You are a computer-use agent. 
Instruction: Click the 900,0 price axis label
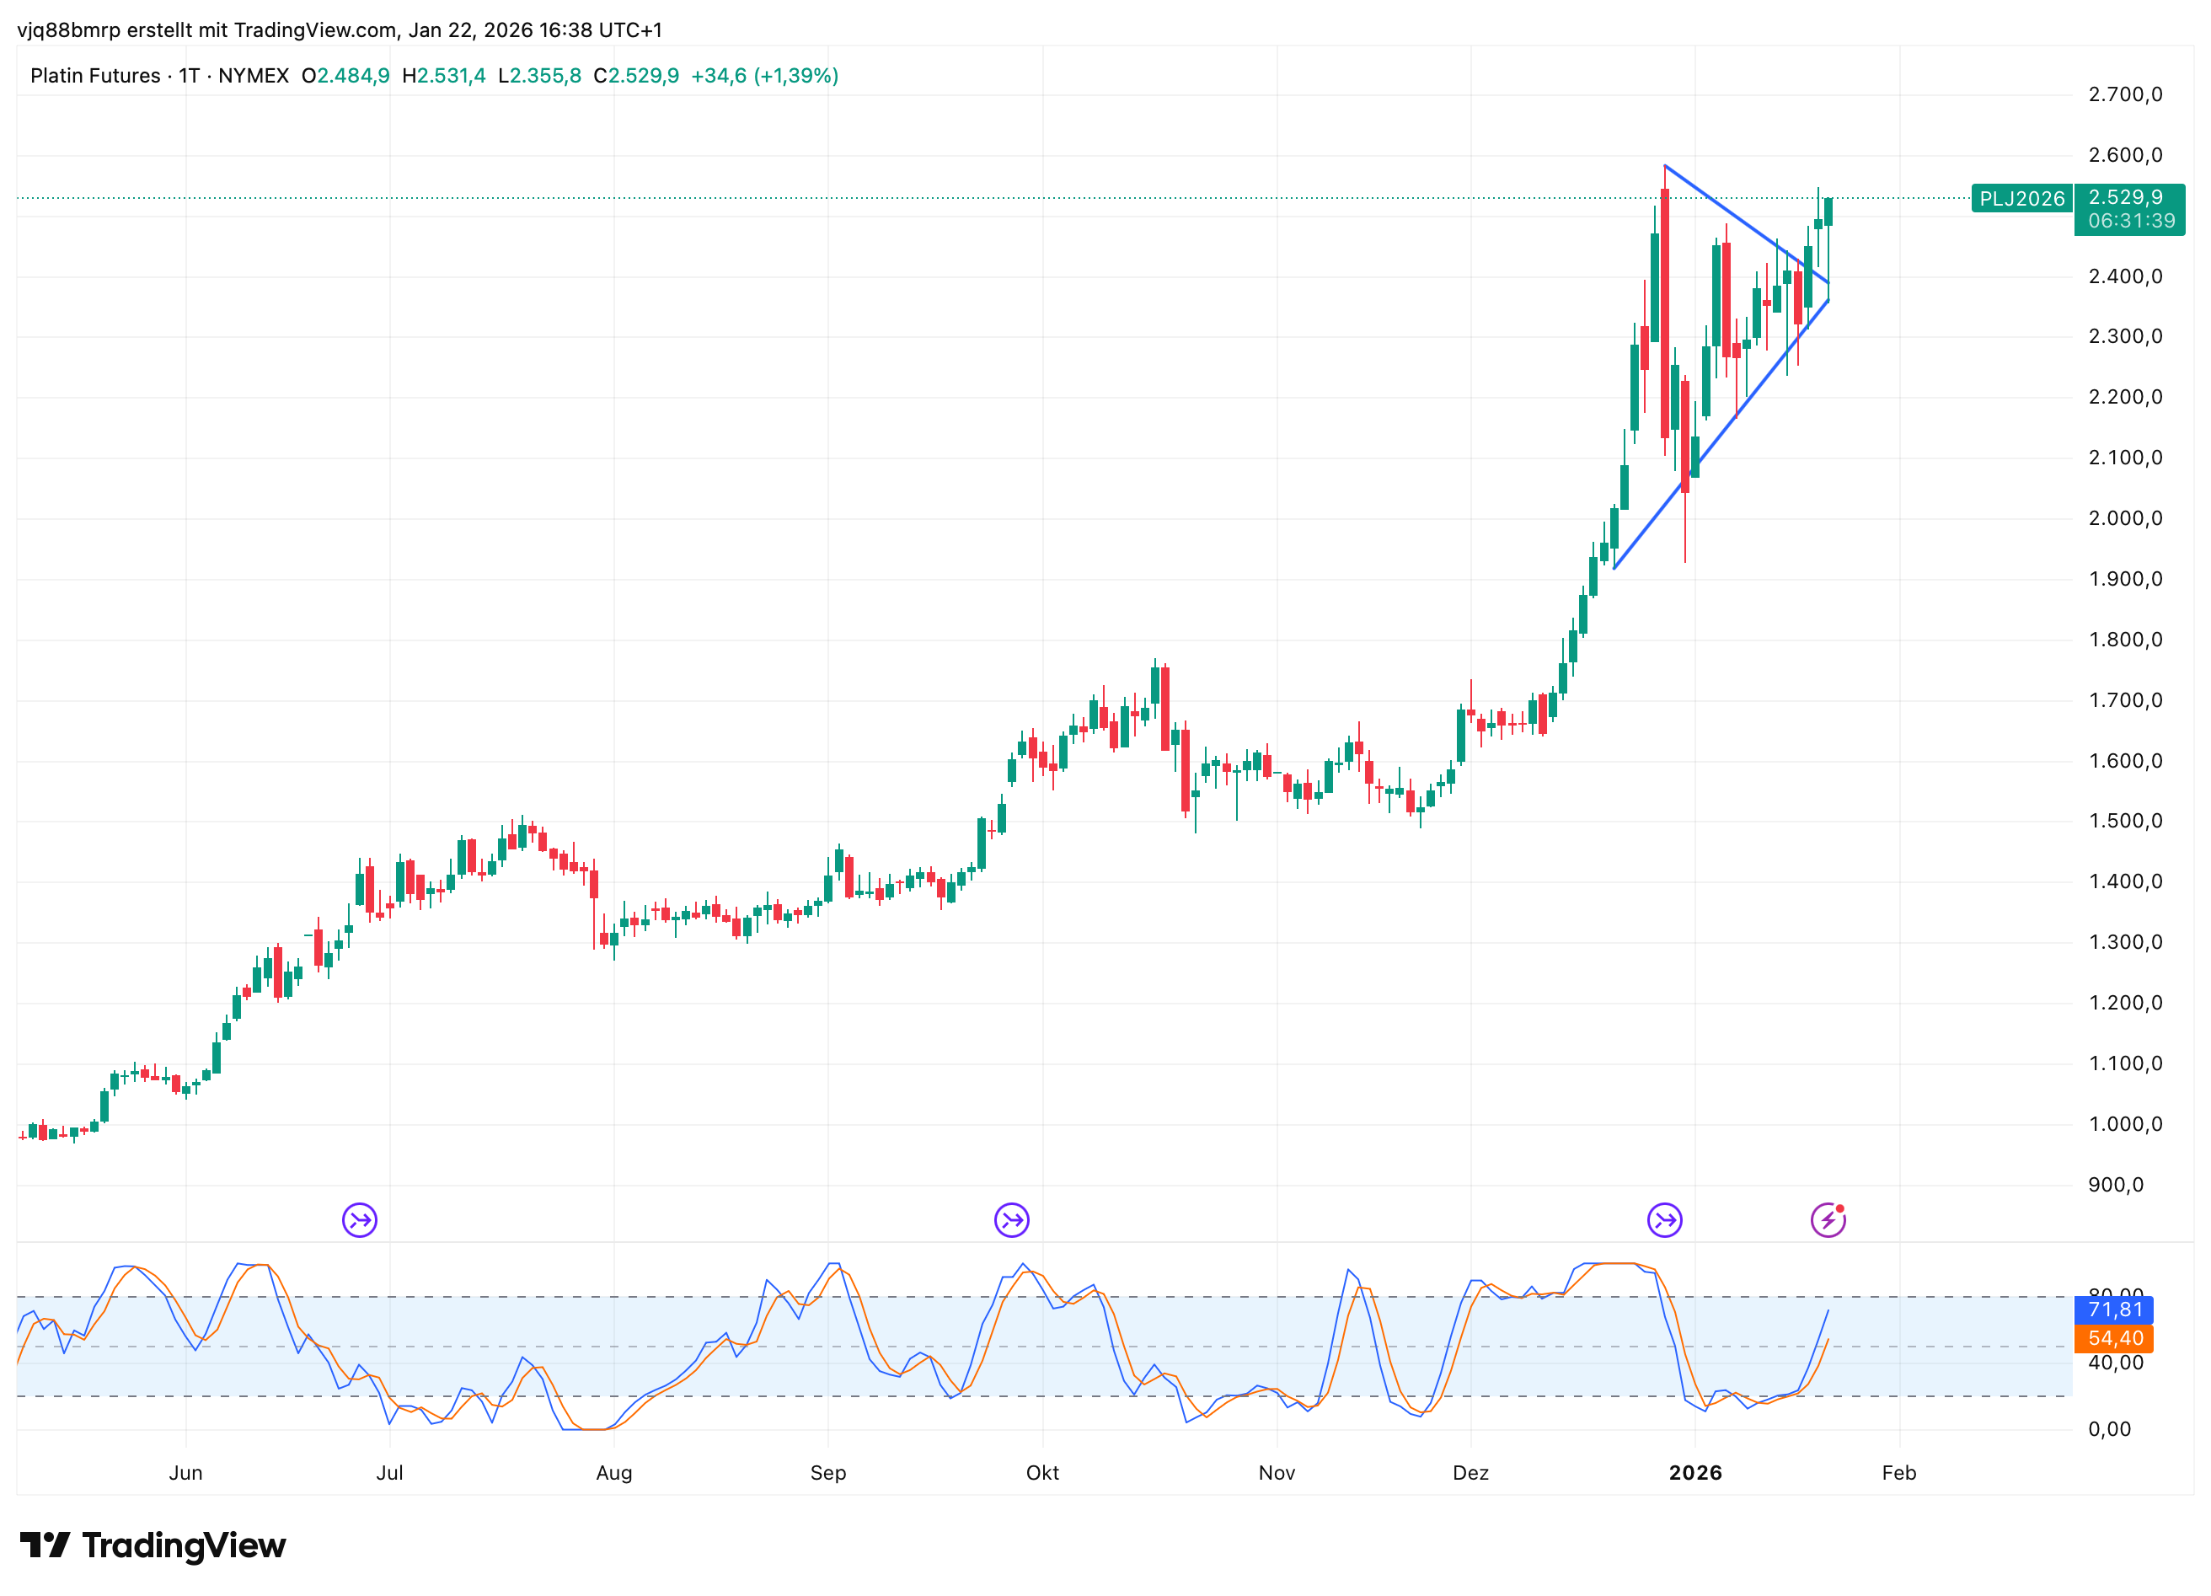point(2116,1185)
